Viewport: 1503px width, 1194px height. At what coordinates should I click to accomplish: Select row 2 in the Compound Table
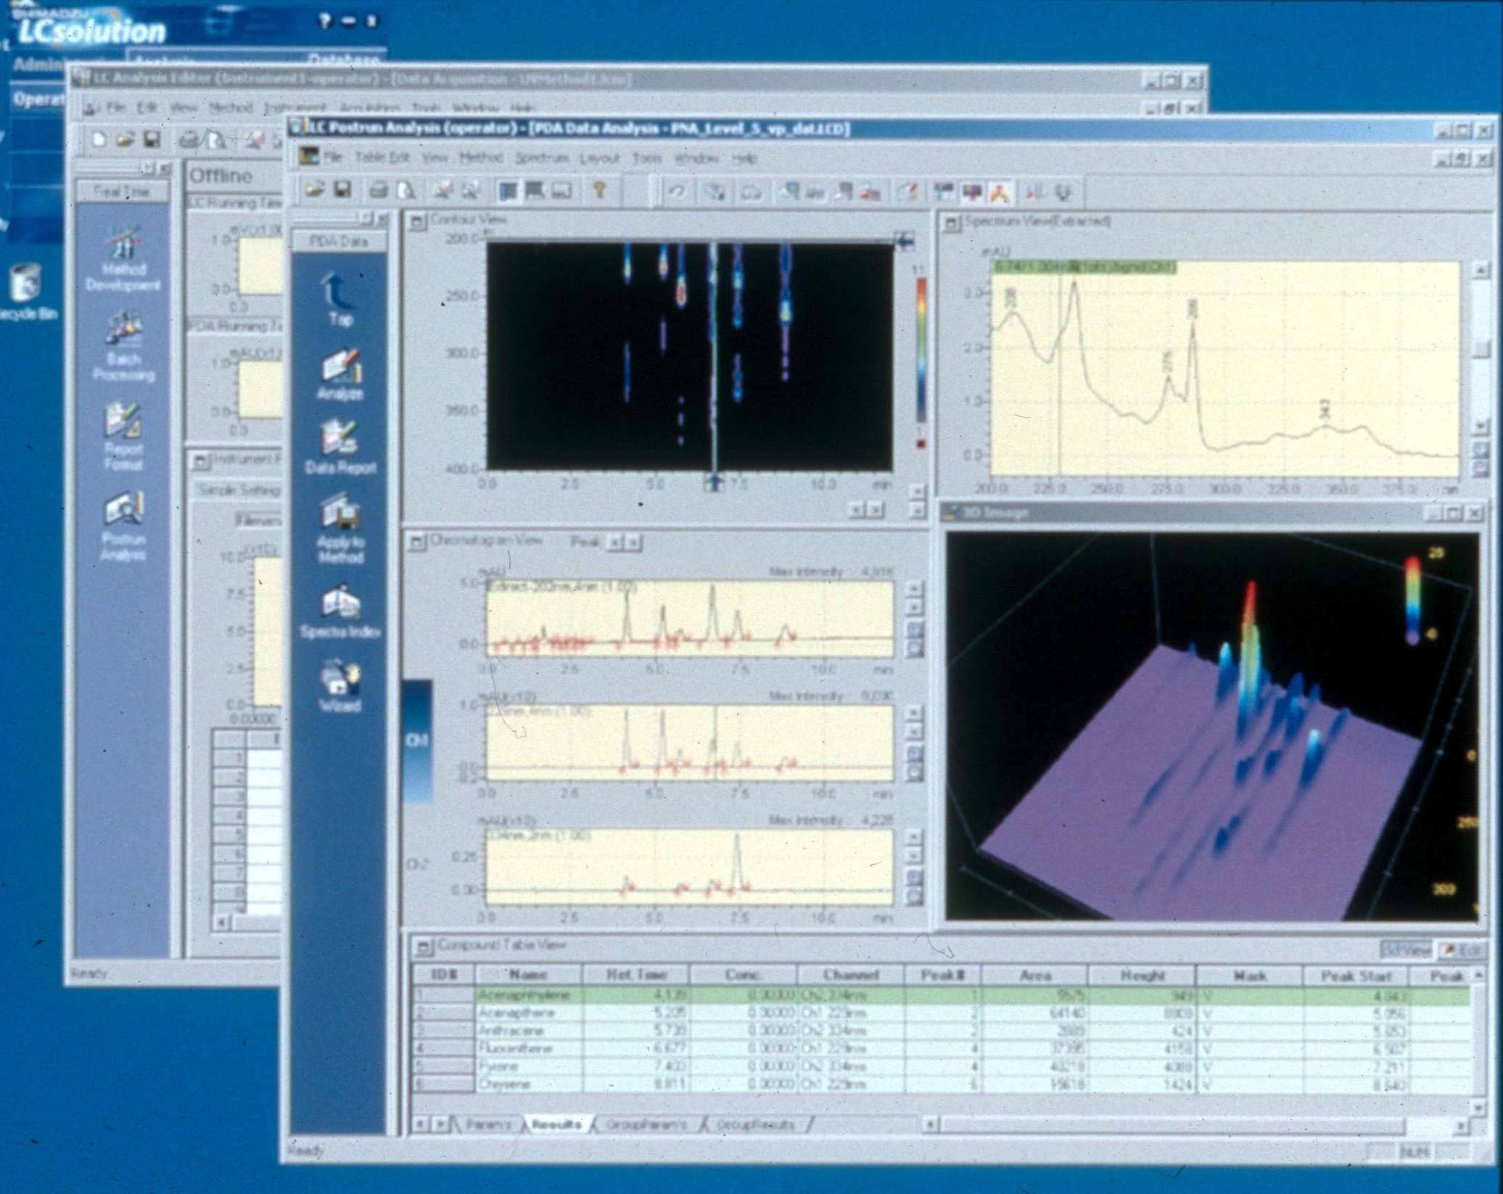[x=943, y=1013]
